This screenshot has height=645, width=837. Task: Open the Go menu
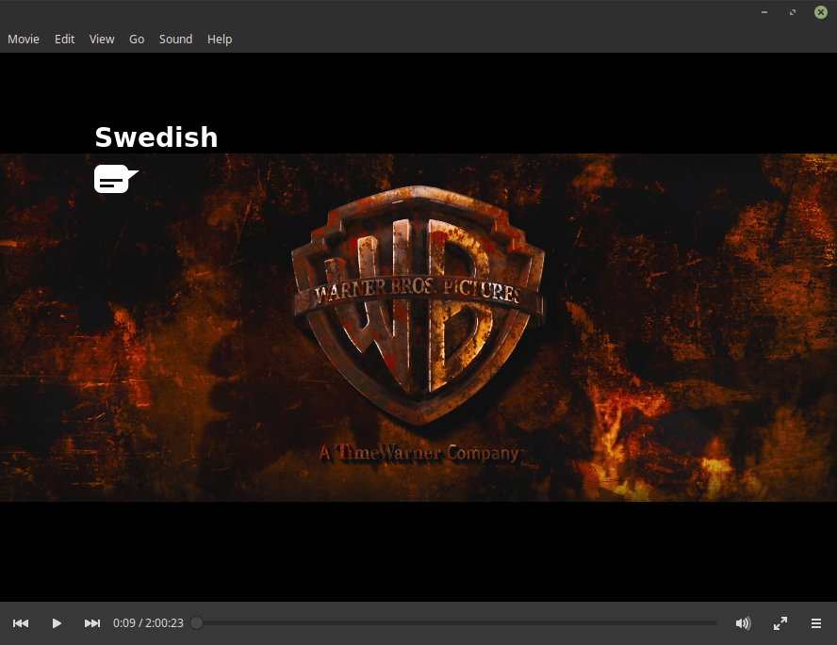pyautogui.click(x=137, y=39)
